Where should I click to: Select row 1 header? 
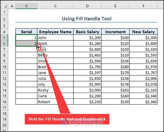4,12
